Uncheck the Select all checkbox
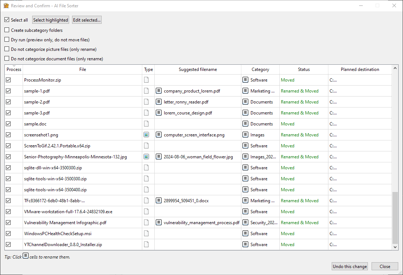Screen dimensions: 403x275 pyautogui.click(x=7, y=20)
